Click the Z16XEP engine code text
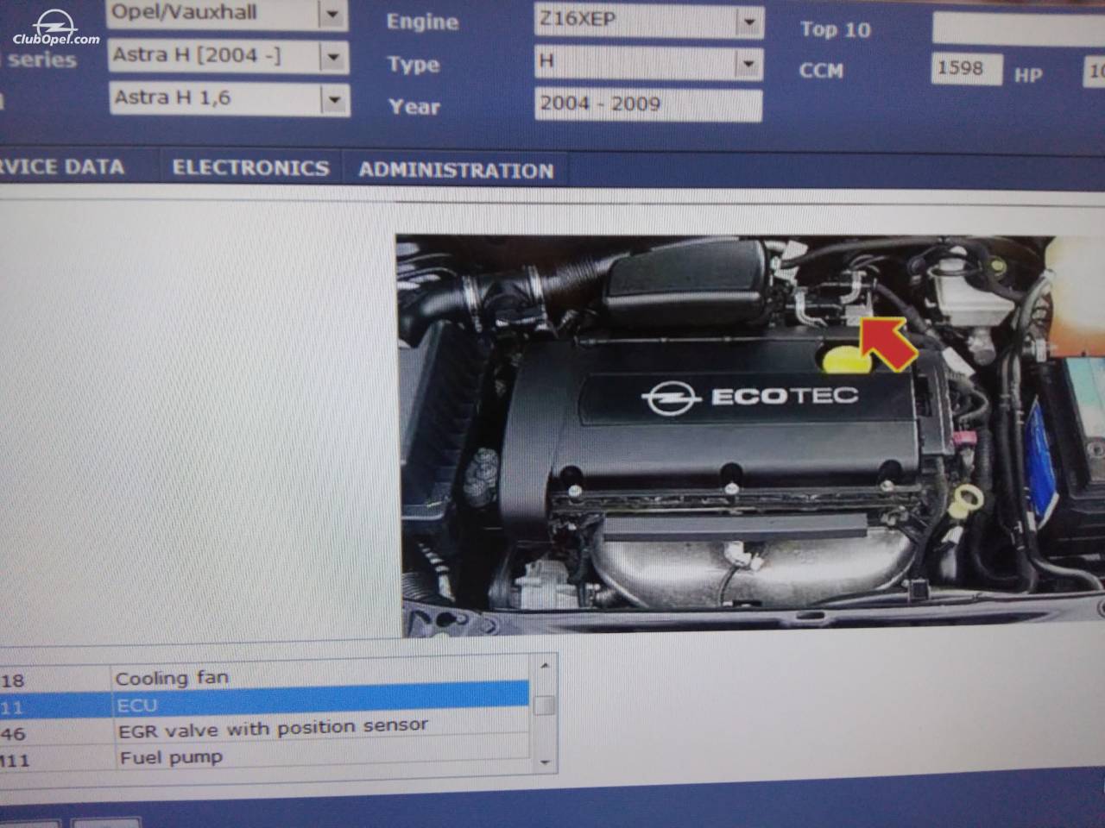The height and width of the screenshot is (828, 1105). 578,20
